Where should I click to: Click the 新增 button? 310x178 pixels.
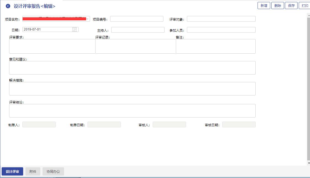264,6
